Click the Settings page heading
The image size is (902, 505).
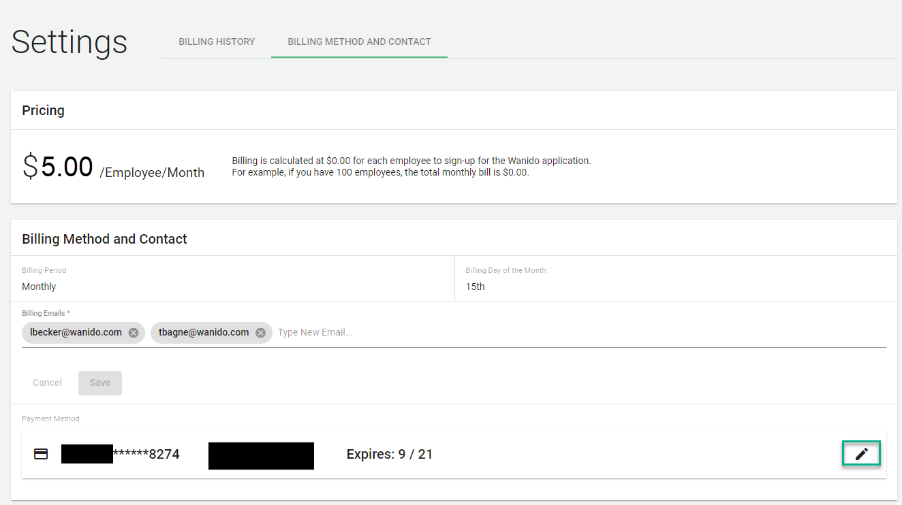tap(69, 42)
